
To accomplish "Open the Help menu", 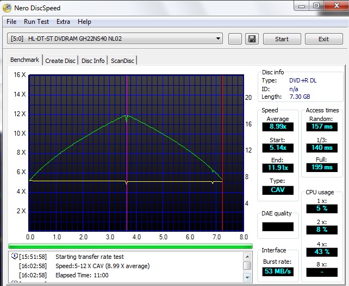I will 84,22.
